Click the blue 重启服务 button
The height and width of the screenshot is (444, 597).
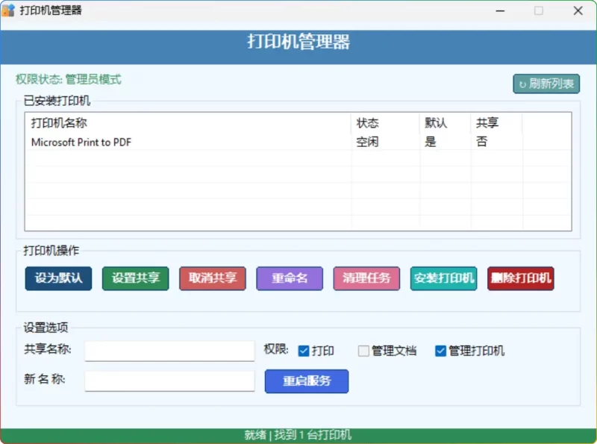[x=307, y=381]
